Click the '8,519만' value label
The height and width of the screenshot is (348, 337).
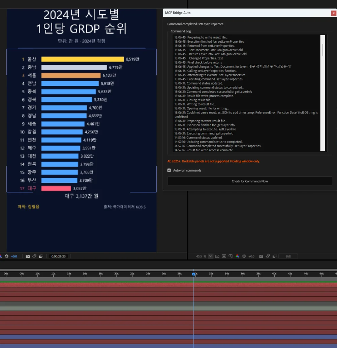click(132, 59)
